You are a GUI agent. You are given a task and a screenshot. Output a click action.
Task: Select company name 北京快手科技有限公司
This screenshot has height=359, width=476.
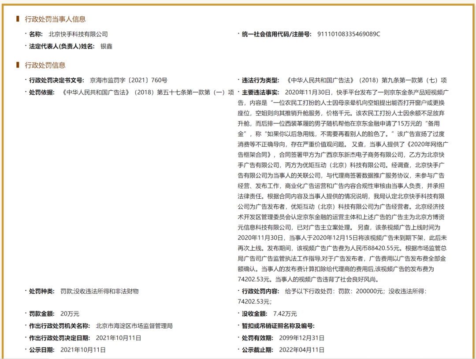78,34
